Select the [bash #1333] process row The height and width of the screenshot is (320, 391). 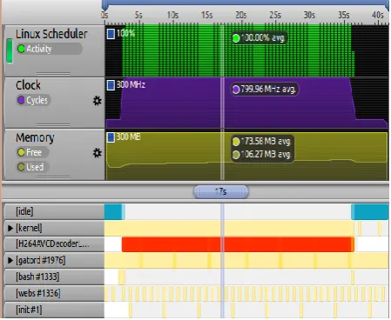(54, 277)
